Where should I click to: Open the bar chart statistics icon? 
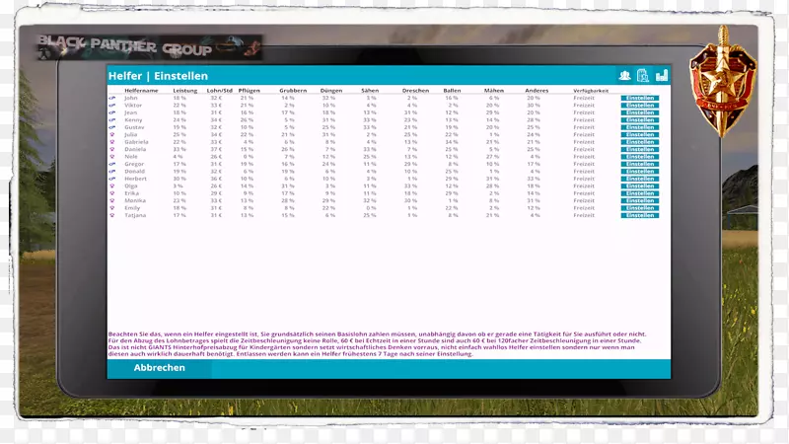click(661, 75)
